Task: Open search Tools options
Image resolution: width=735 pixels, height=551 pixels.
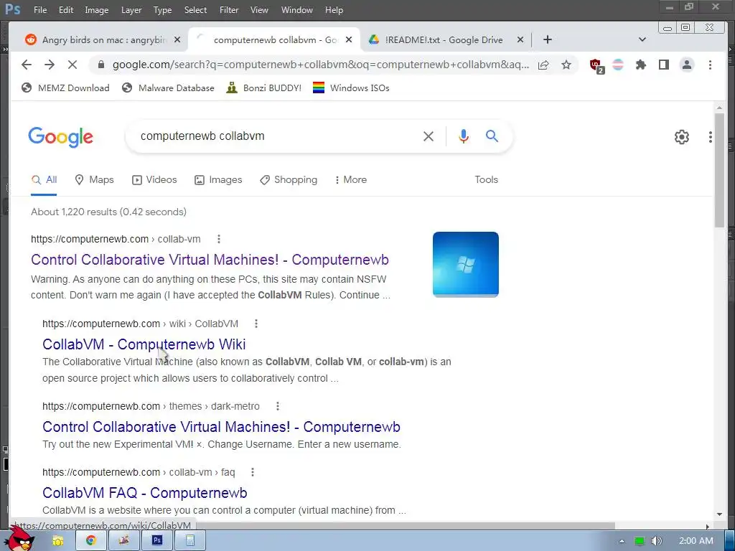Action: click(486, 180)
